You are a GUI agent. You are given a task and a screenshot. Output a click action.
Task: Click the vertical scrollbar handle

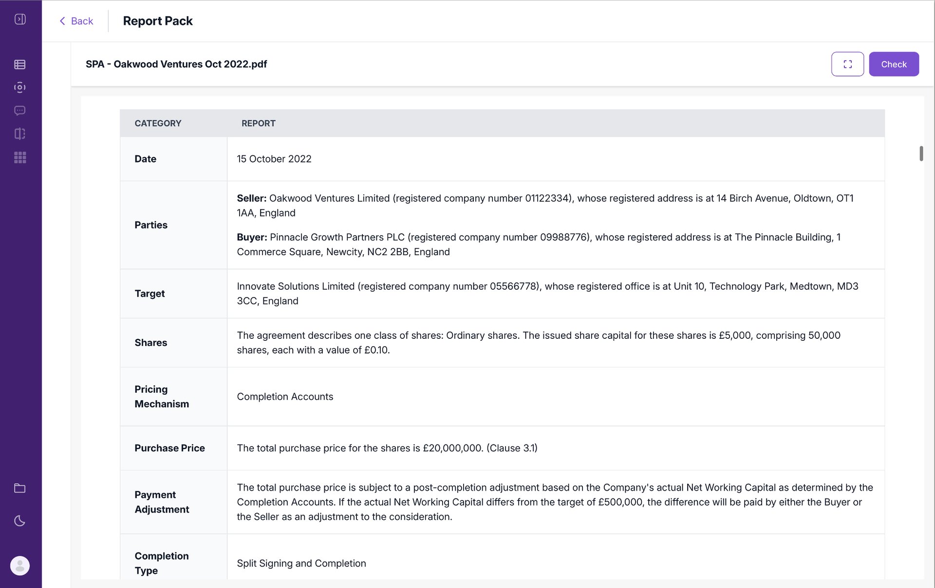click(921, 154)
